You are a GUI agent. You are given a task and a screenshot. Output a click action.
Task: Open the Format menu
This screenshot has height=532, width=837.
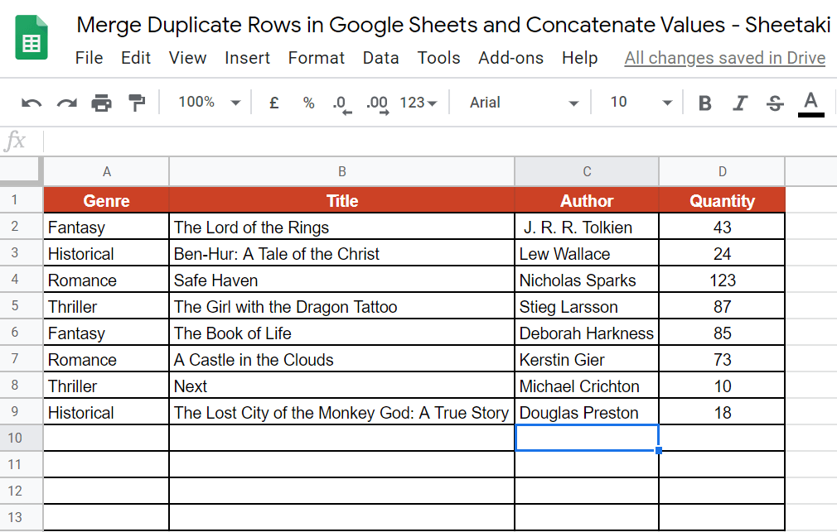click(x=317, y=58)
